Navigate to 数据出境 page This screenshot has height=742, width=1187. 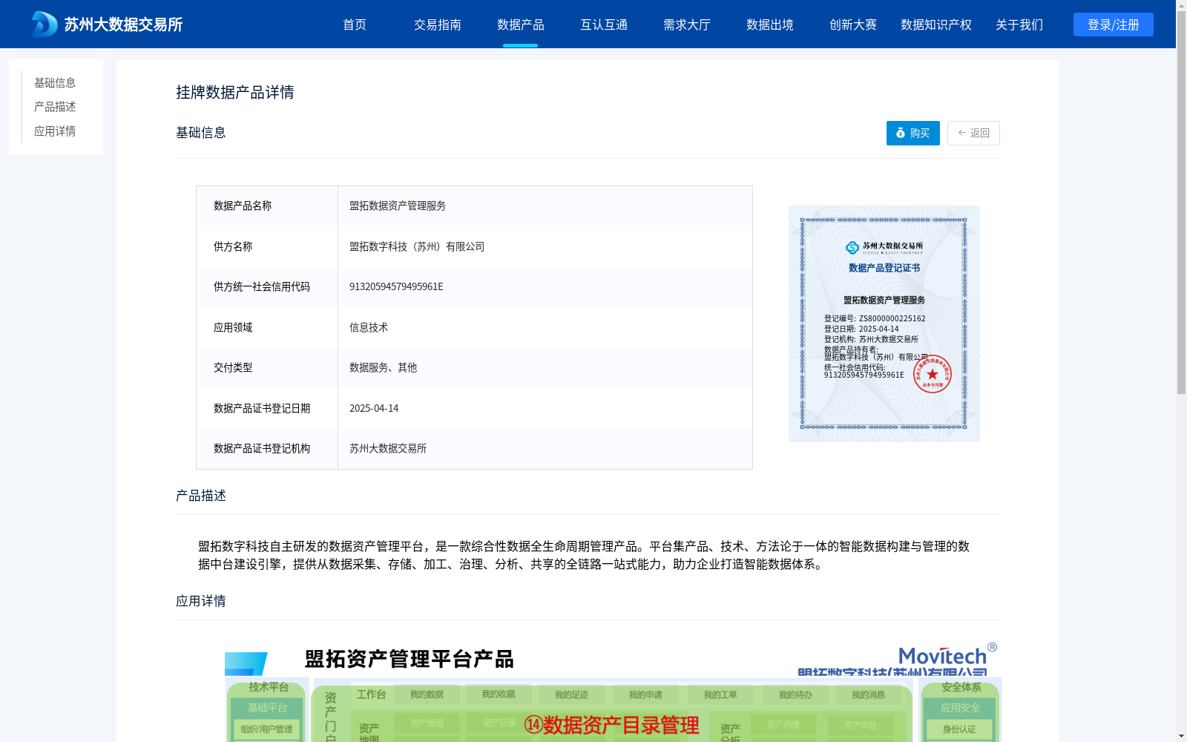pyautogui.click(x=770, y=24)
